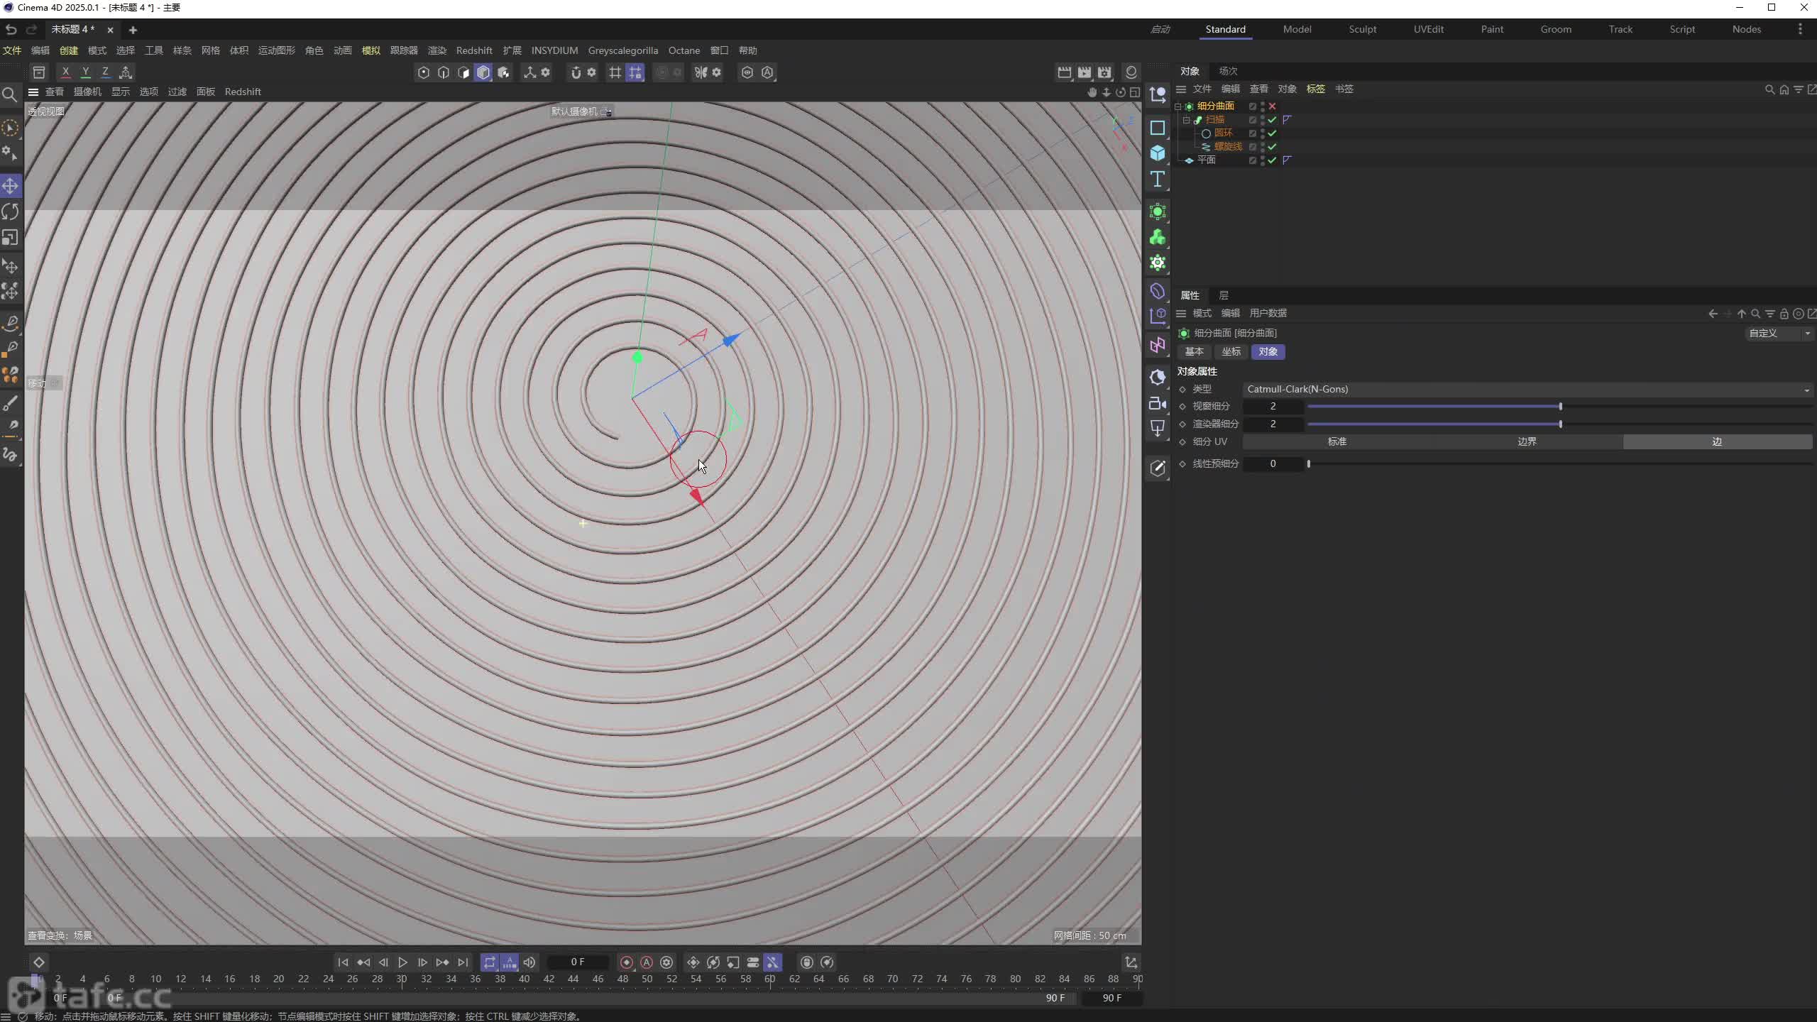Viewport: 1817px width, 1022px height.
Task: Click the axis mode icon in toolbar
Action: coord(529,72)
